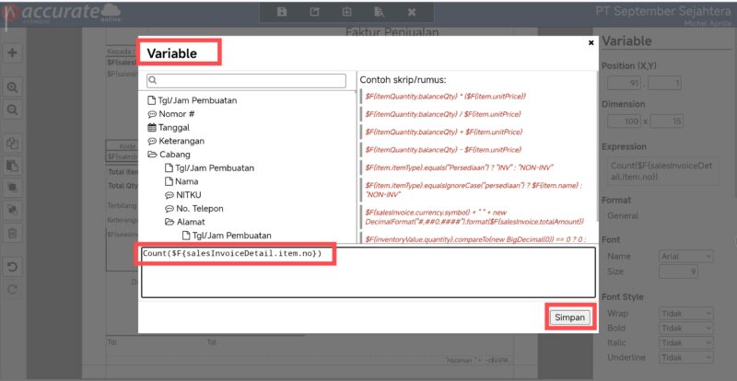Click the zoom in magnifier icon
This screenshot has width=737, height=381.
13,87
